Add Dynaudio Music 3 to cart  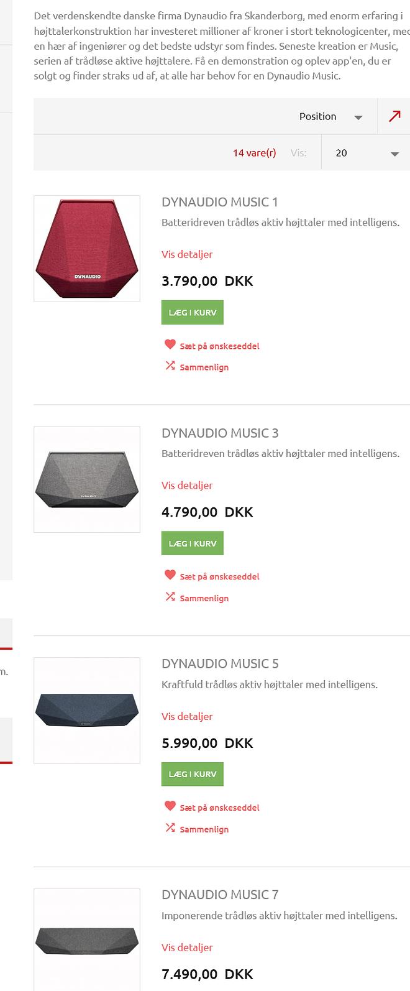pos(193,543)
